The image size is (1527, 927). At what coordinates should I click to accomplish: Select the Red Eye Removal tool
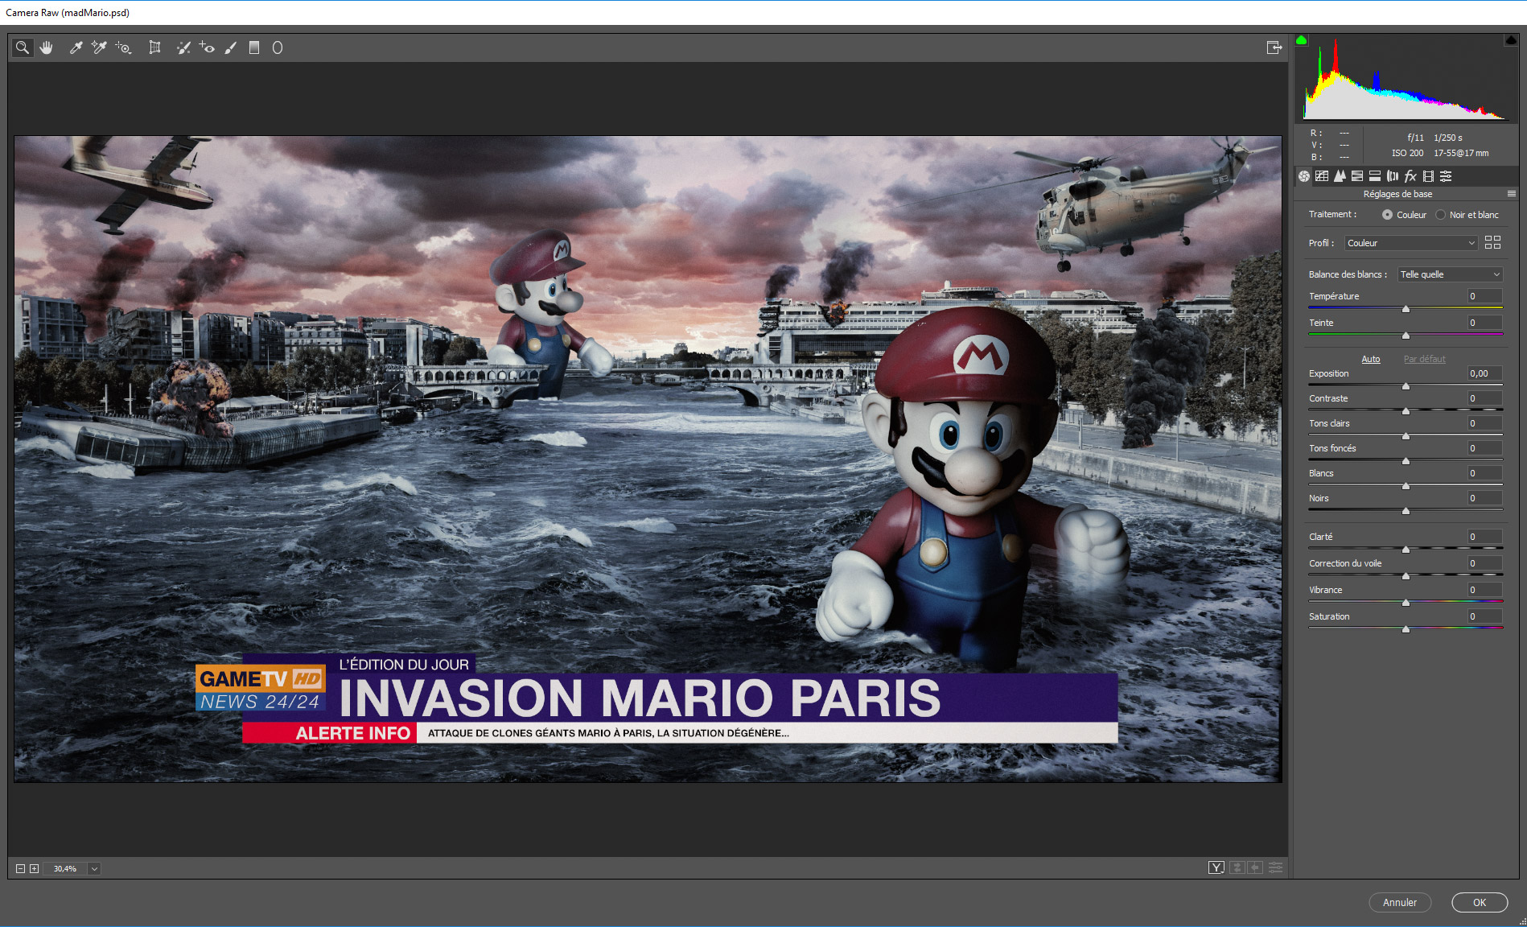(x=207, y=48)
